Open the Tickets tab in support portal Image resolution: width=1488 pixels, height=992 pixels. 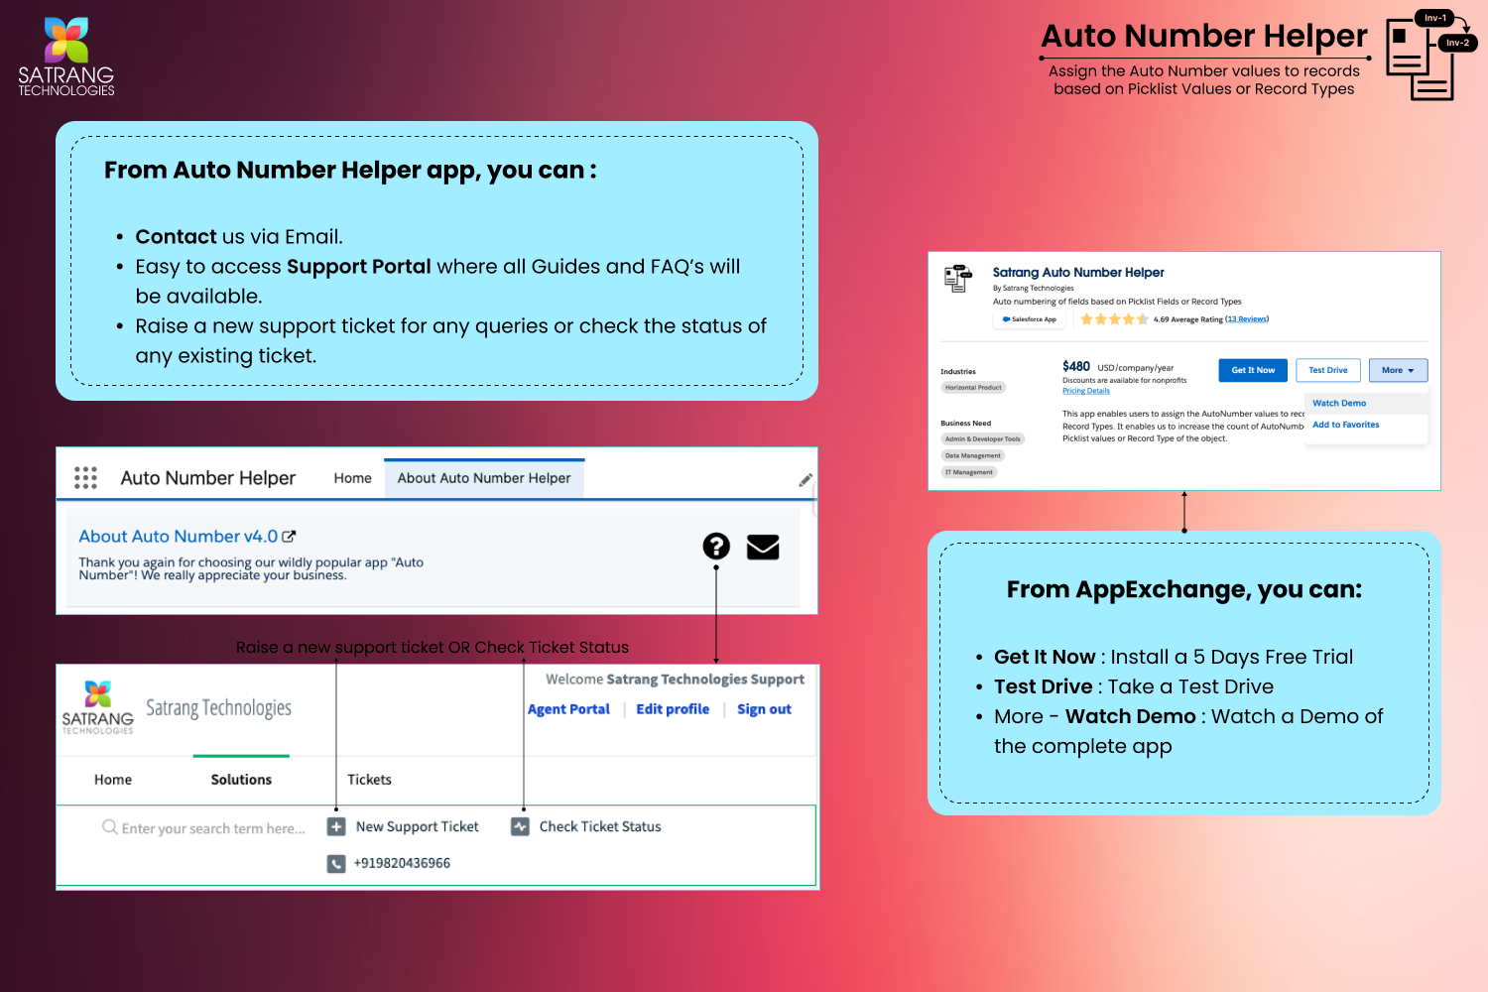tap(369, 780)
